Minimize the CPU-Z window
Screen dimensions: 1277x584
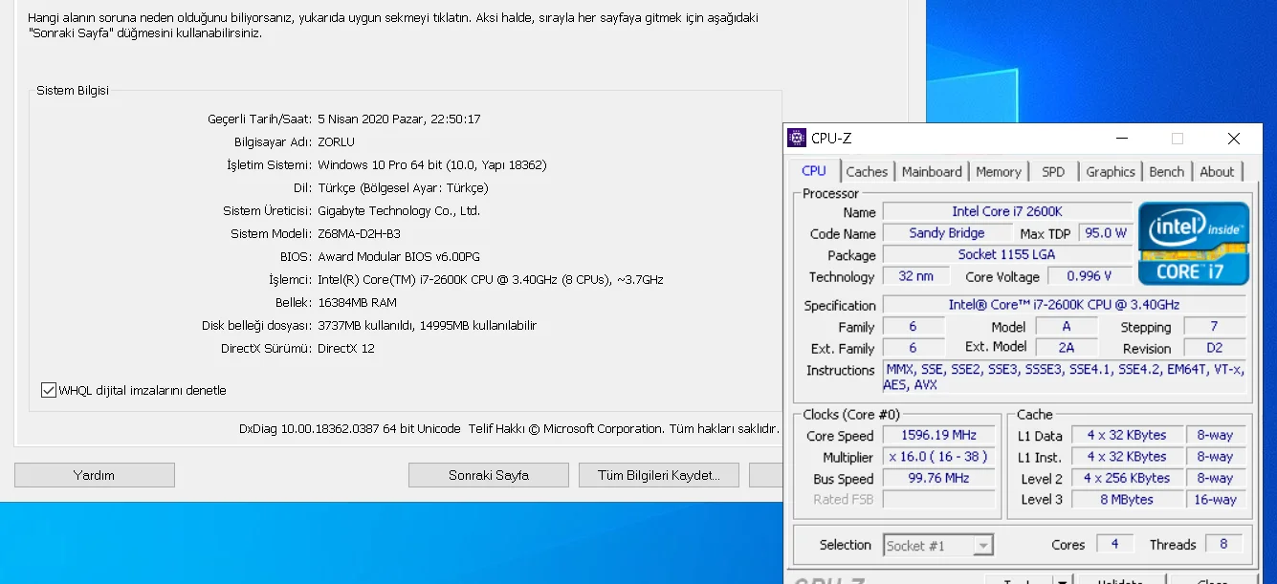click(x=1121, y=139)
